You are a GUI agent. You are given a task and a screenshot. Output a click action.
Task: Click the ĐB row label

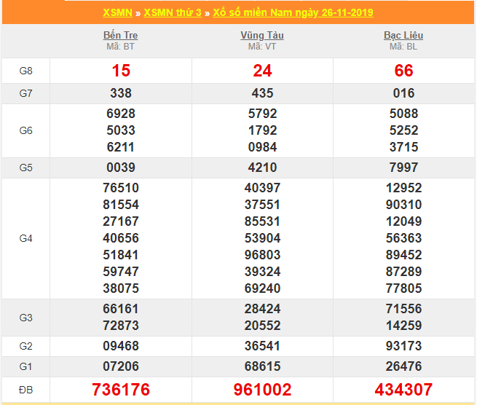tap(25, 390)
